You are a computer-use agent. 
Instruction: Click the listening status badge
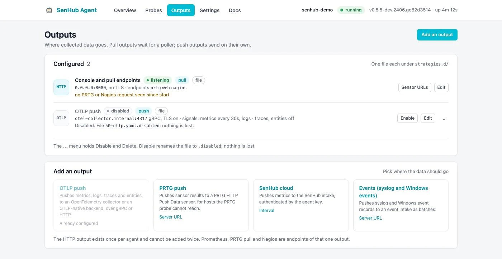pos(158,80)
